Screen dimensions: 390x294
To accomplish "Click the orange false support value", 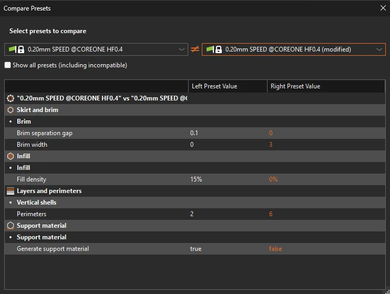I will point(275,249).
